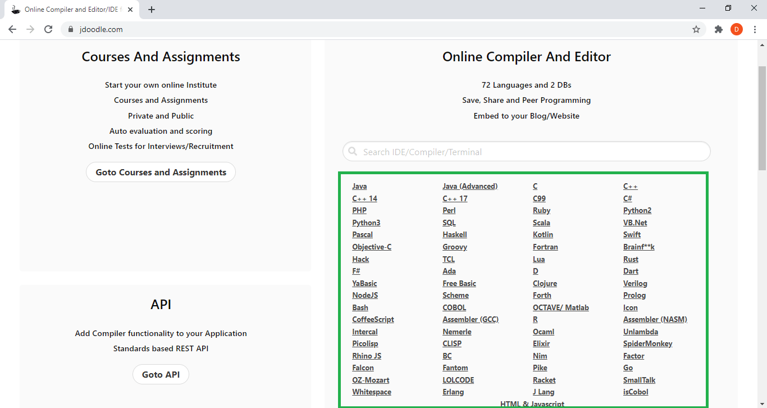Image resolution: width=767 pixels, height=408 pixels.
Task: Open the browser Extensions puzzle icon
Action: coord(719,29)
